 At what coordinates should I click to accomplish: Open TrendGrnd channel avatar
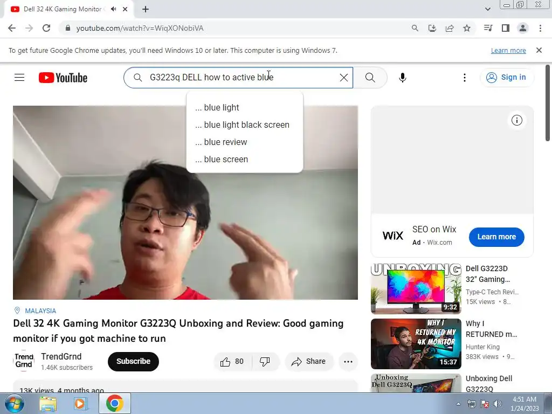[x=24, y=361]
